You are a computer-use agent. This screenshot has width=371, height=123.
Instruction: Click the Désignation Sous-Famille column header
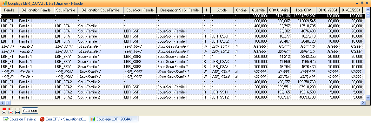[100, 10]
